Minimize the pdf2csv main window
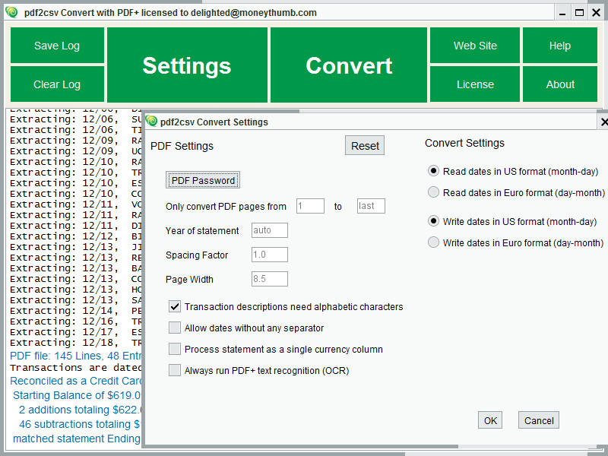The image size is (608, 456). (562, 13)
